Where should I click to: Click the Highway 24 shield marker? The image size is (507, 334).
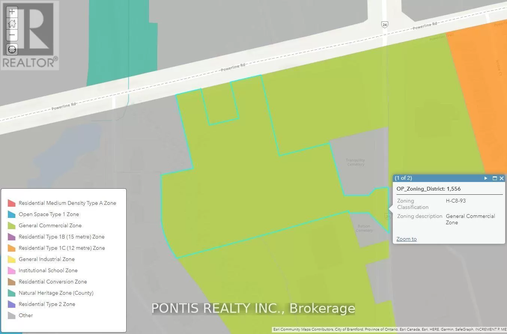click(x=385, y=25)
